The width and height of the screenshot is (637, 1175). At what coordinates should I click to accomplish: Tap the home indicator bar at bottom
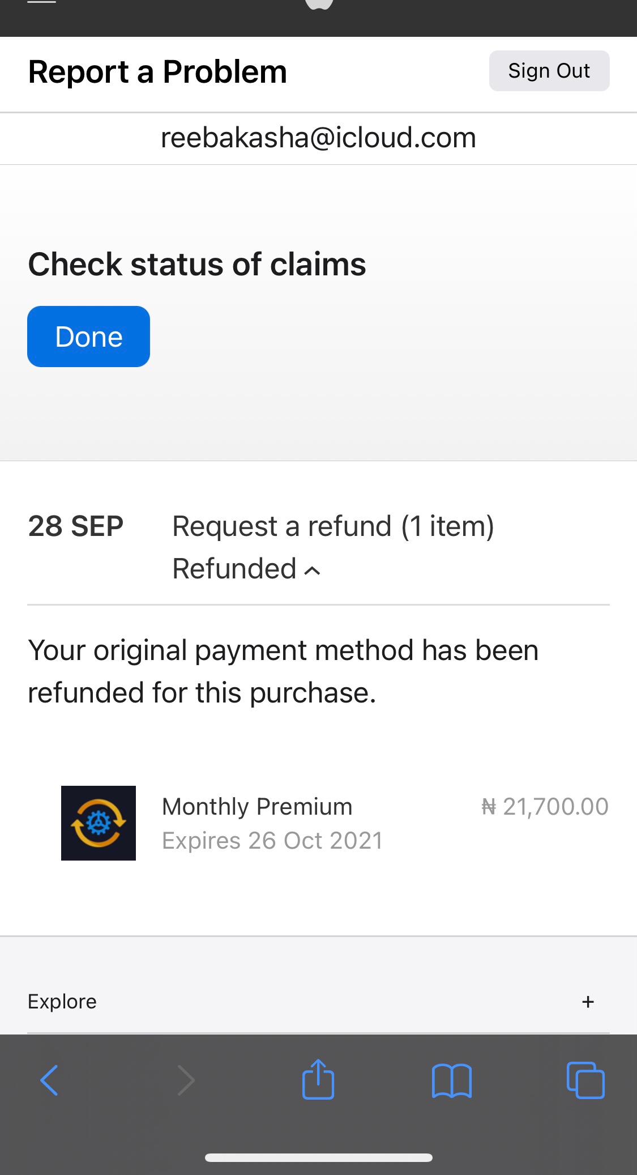318,1157
